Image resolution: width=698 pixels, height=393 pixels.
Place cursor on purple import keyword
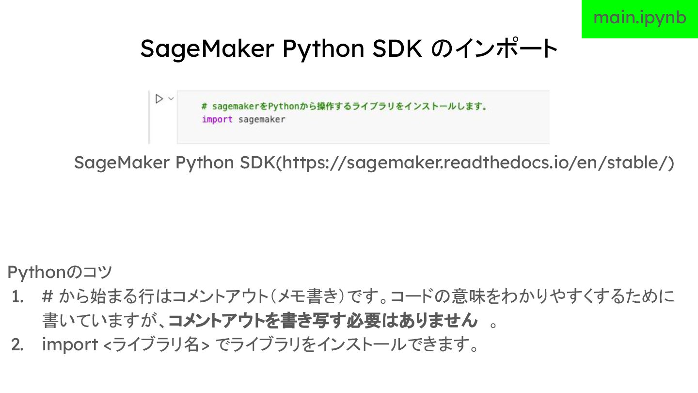coord(217,119)
